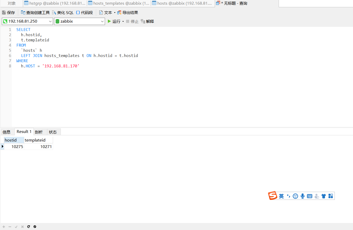Image resolution: width=353 pixels, height=230 pixels.
Task: Click the FROM keyword on line 4
Action: click(x=21, y=45)
